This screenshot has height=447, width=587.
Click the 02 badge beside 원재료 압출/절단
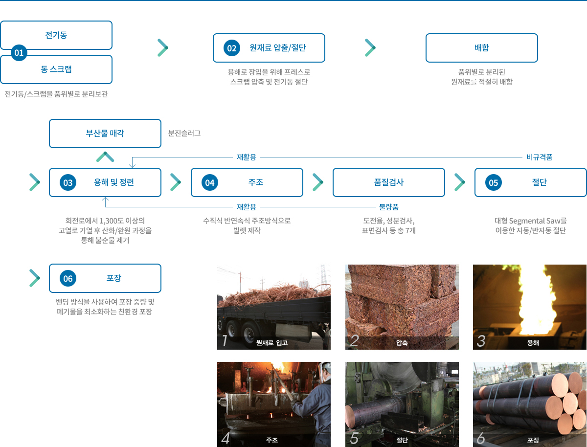(231, 48)
